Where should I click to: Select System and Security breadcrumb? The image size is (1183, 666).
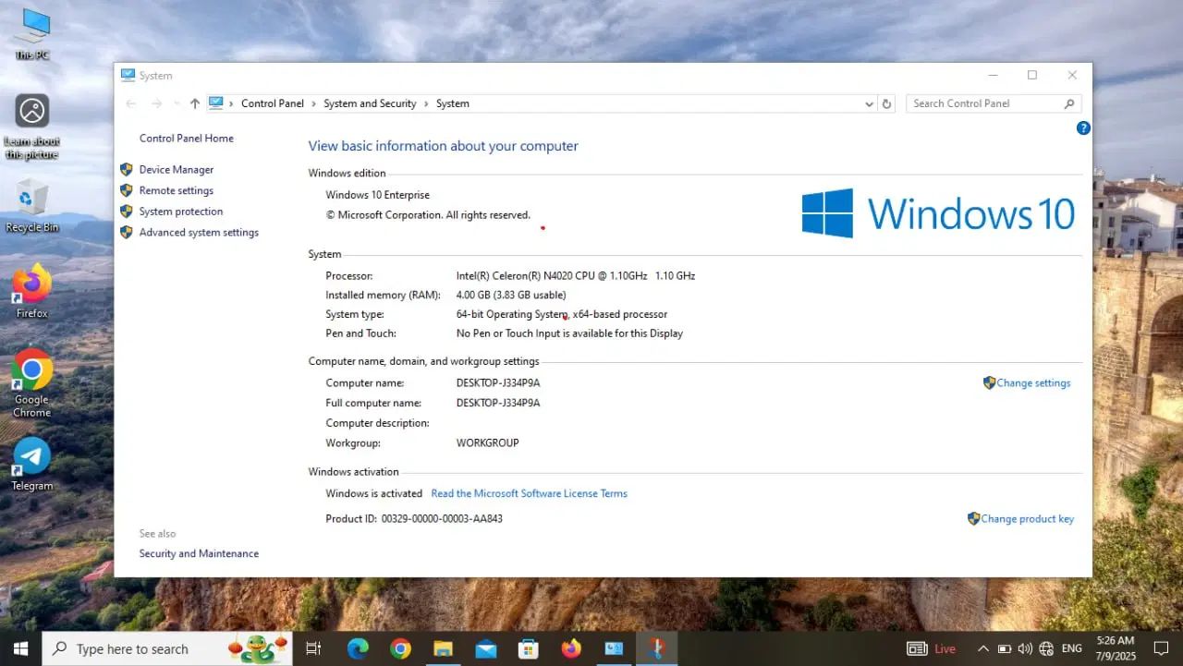click(370, 104)
